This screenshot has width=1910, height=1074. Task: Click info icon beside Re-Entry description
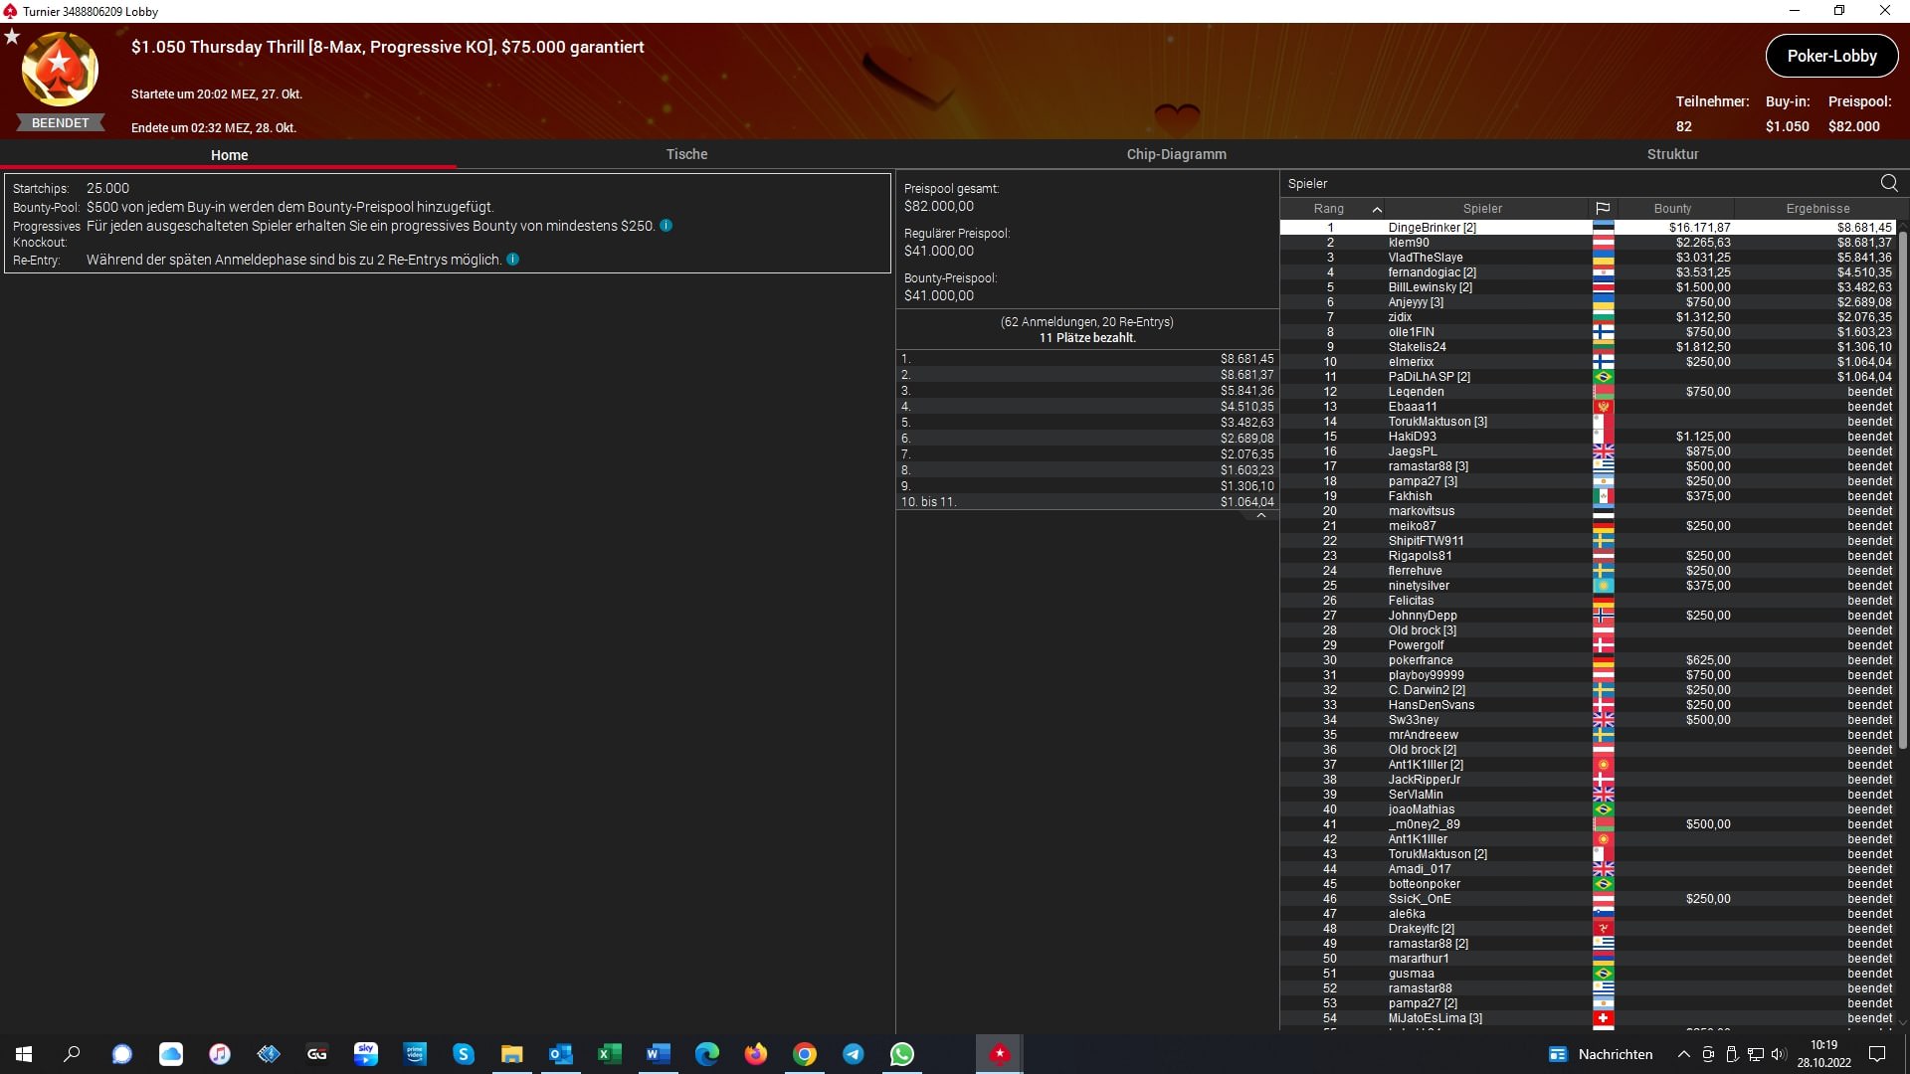(512, 260)
